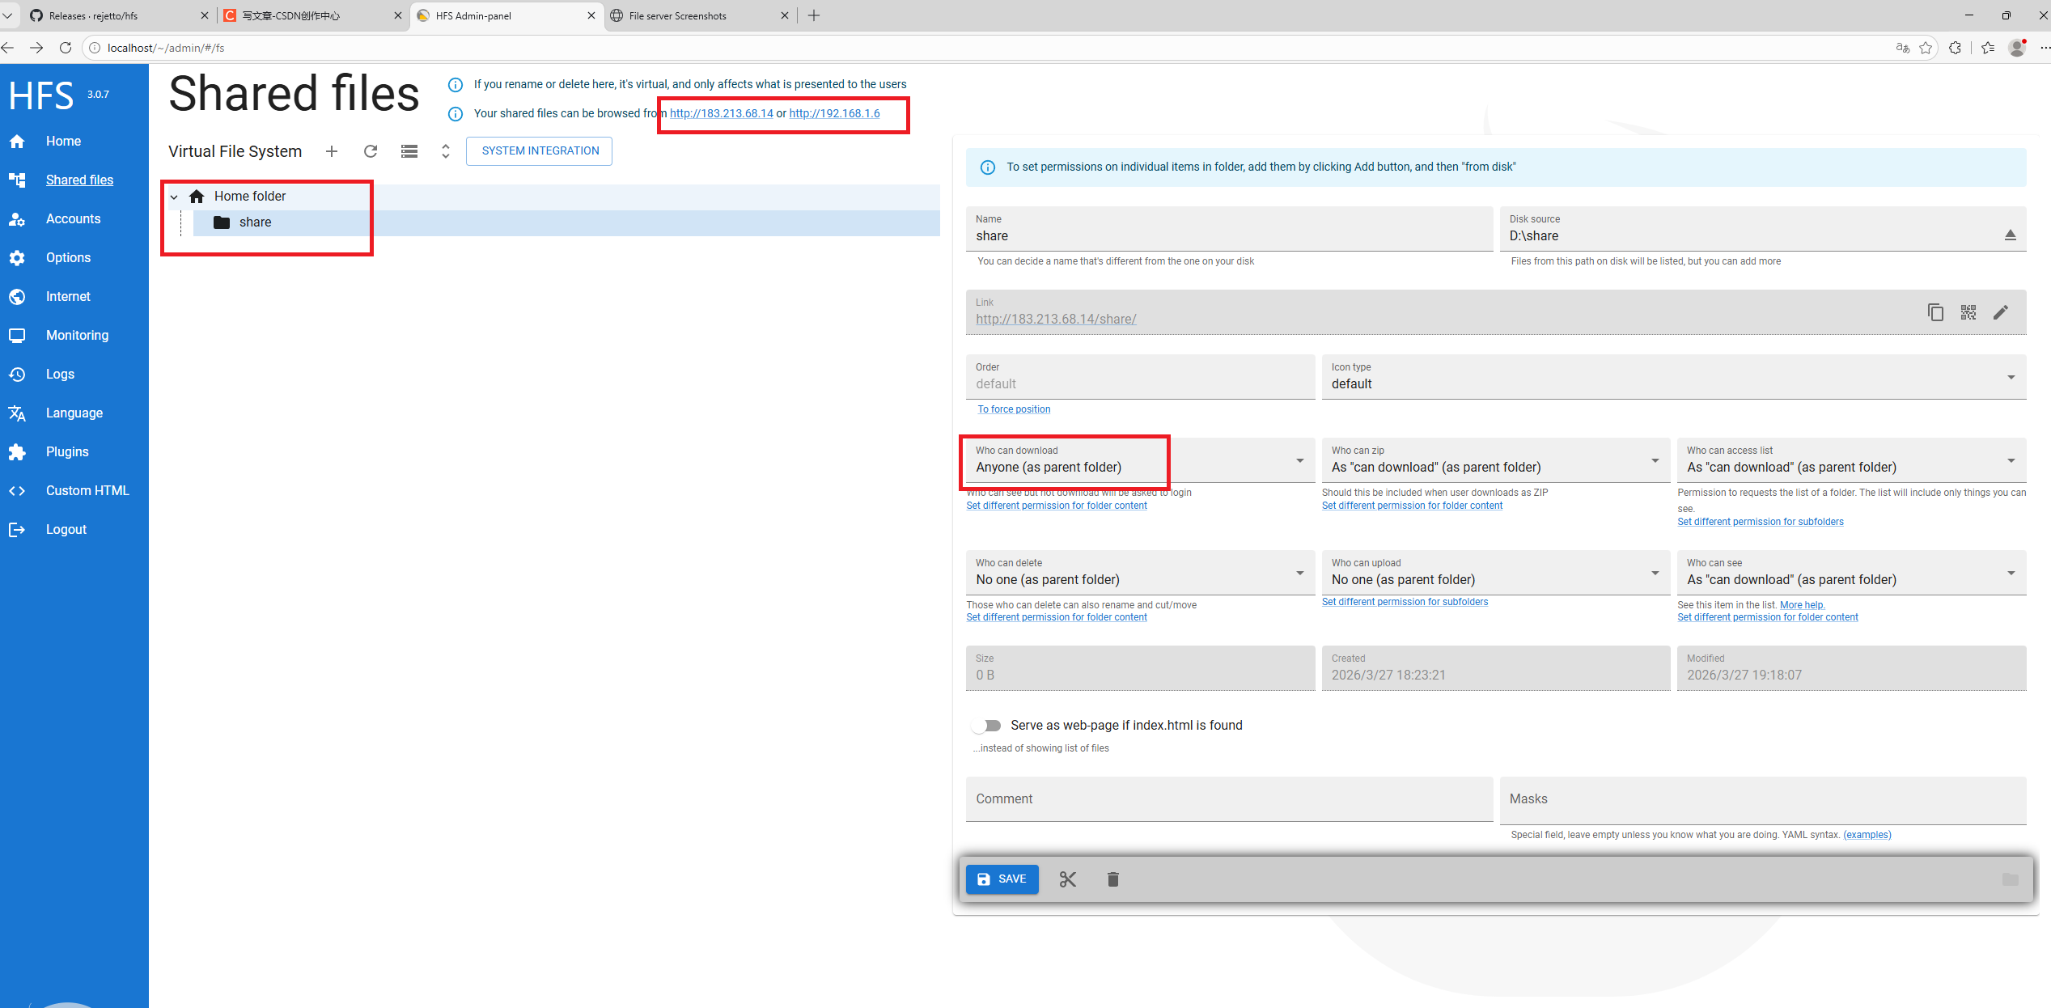Click into the Comment input field
Image resolution: width=2051 pixels, height=1008 pixels.
(x=1228, y=799)
